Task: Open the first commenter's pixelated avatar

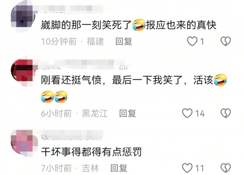Action: pyautogui.click(x=23, y=17)
